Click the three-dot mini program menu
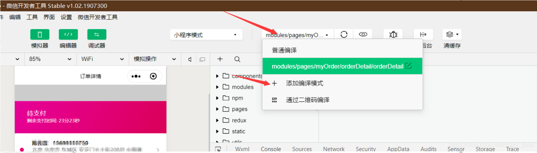 click(x=136, y=76)
